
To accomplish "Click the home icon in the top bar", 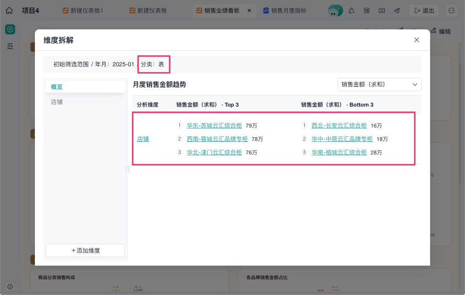I will [9, 10].
